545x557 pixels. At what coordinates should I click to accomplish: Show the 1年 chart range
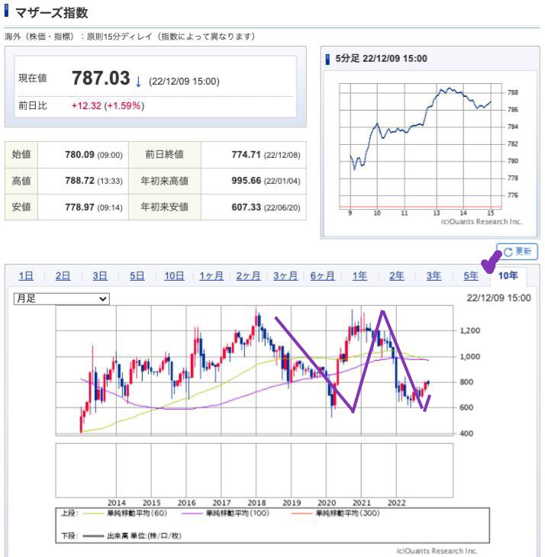pos(360,276)
